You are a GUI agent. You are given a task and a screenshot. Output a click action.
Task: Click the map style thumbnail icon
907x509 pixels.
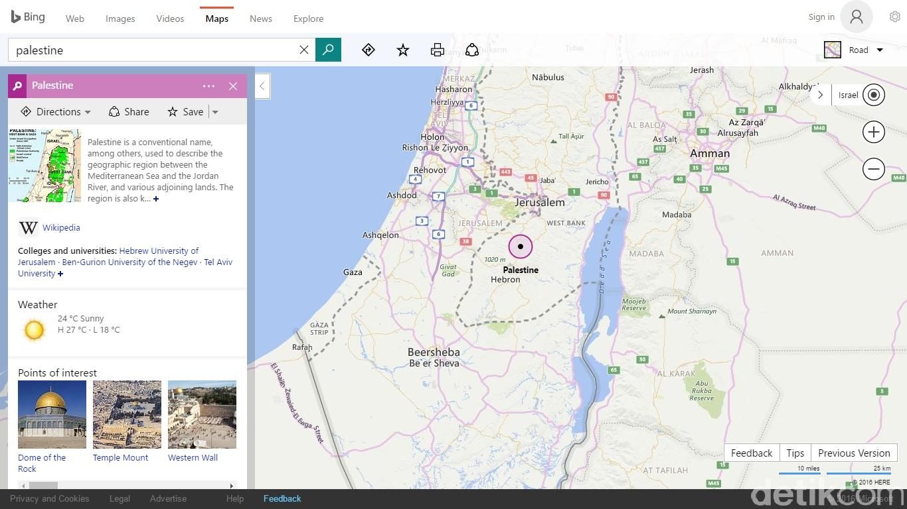833,50
